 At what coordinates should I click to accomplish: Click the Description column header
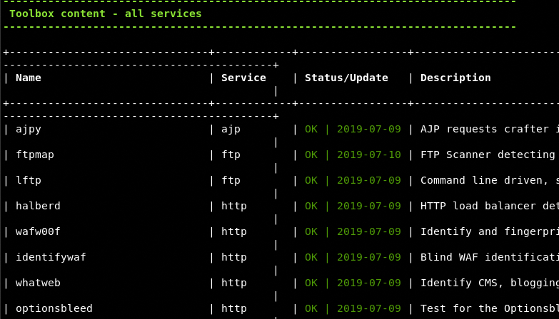pos(455,78)
